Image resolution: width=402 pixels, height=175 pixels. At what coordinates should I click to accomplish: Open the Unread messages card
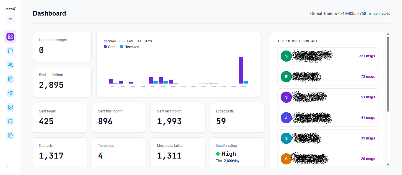[x=62, y=47]
